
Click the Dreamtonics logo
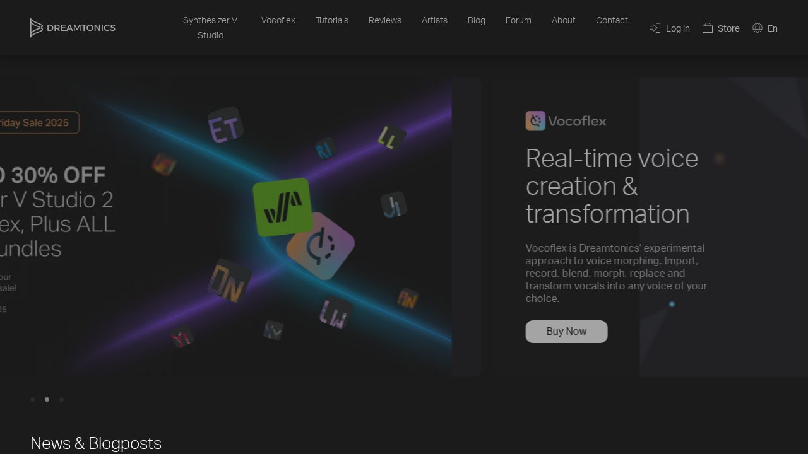(x=72, y=28)
